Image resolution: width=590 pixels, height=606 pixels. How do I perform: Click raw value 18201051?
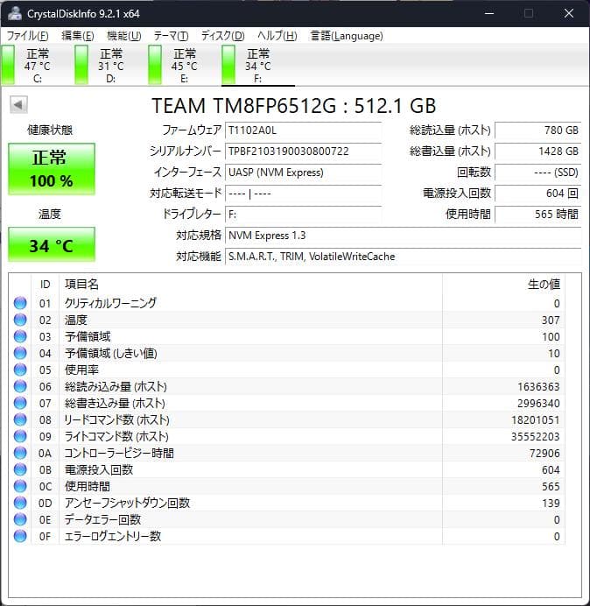coord(535,419)
